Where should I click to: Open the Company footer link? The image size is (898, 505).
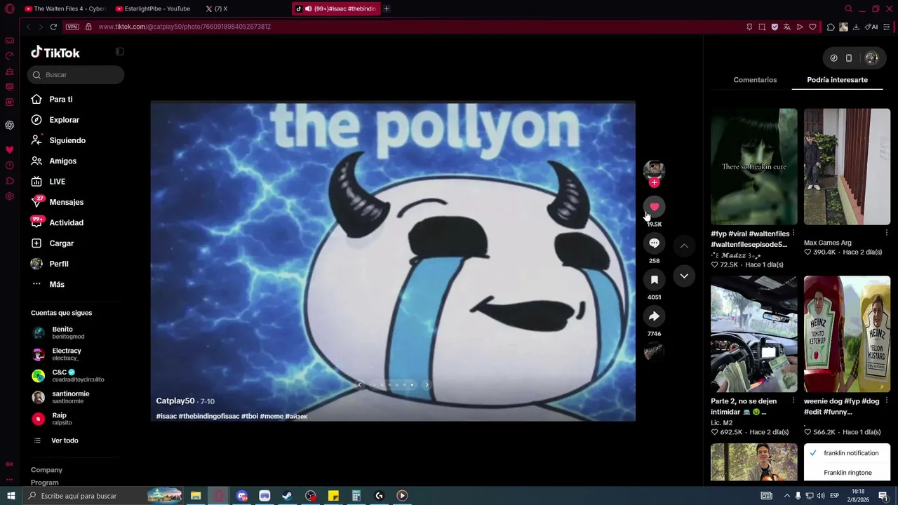click(46, 470)
